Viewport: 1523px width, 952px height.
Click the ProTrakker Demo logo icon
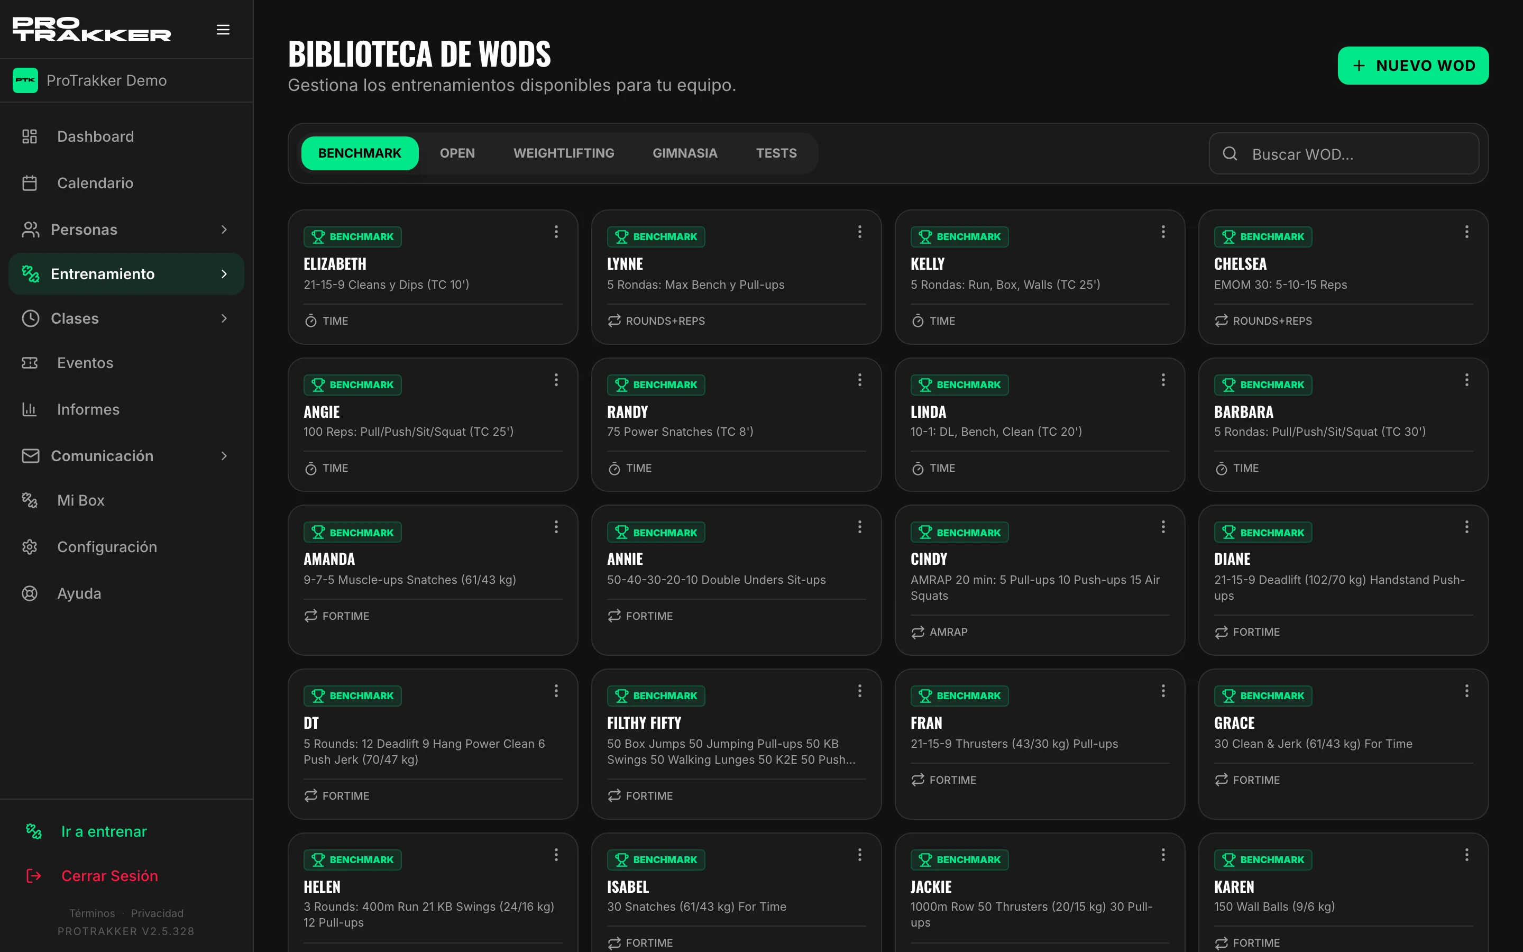pos(25,80)
